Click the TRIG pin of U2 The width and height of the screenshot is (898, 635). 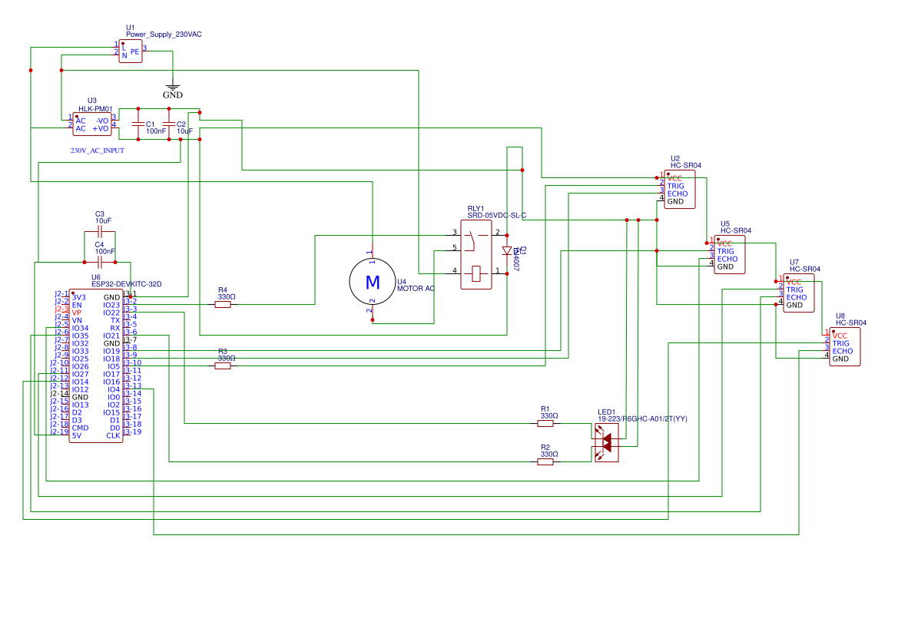(676, 186)
